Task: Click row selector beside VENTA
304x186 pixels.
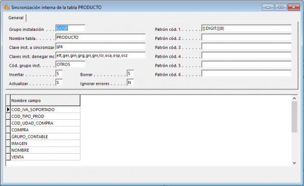Action: [8, 157]
